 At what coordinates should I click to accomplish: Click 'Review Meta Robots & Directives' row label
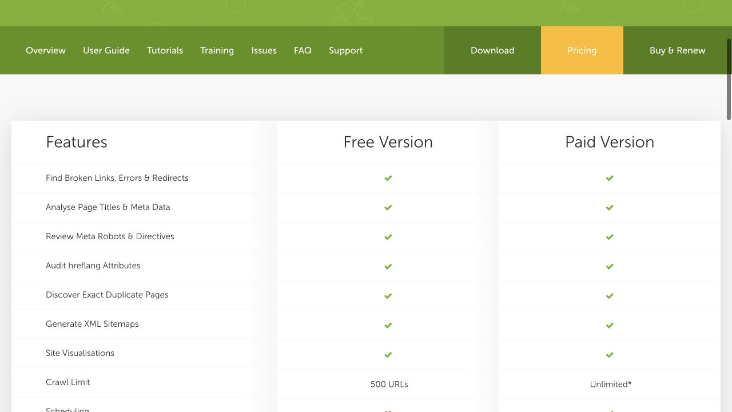click(110, 236)
